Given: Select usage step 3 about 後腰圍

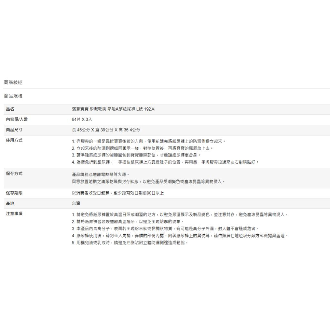Looking at the screenshot, I should click(136, 155).
